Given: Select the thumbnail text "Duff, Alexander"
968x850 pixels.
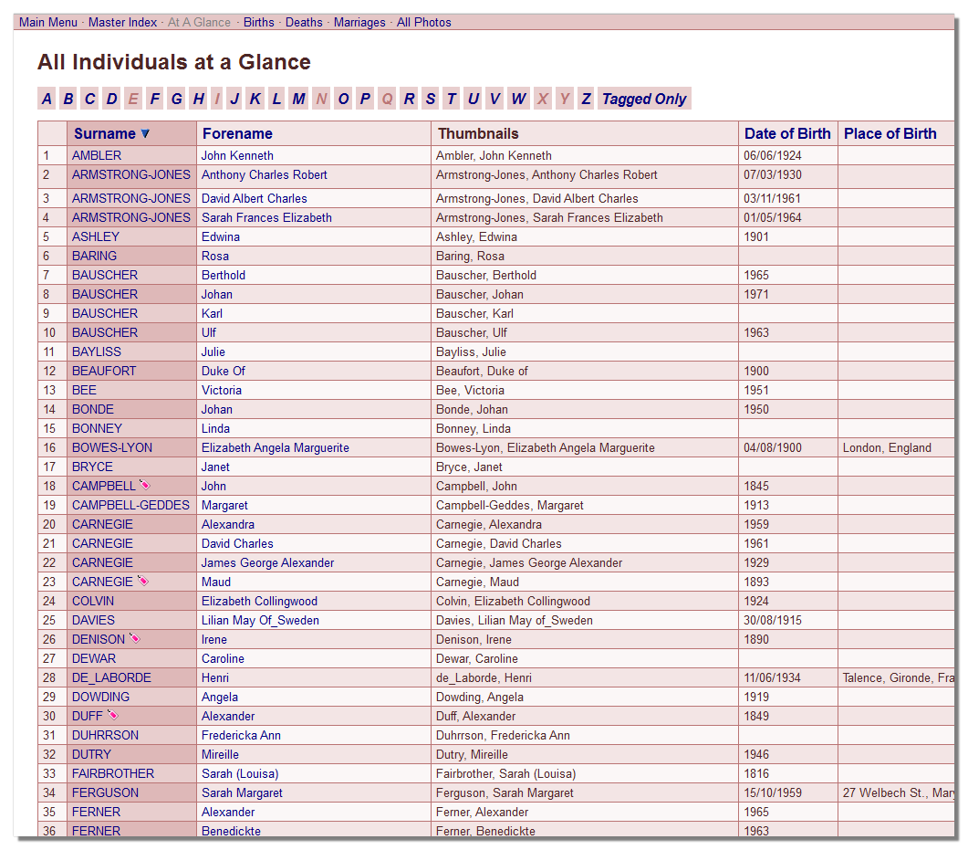Looking at the screenshot, I should [475, 716].
